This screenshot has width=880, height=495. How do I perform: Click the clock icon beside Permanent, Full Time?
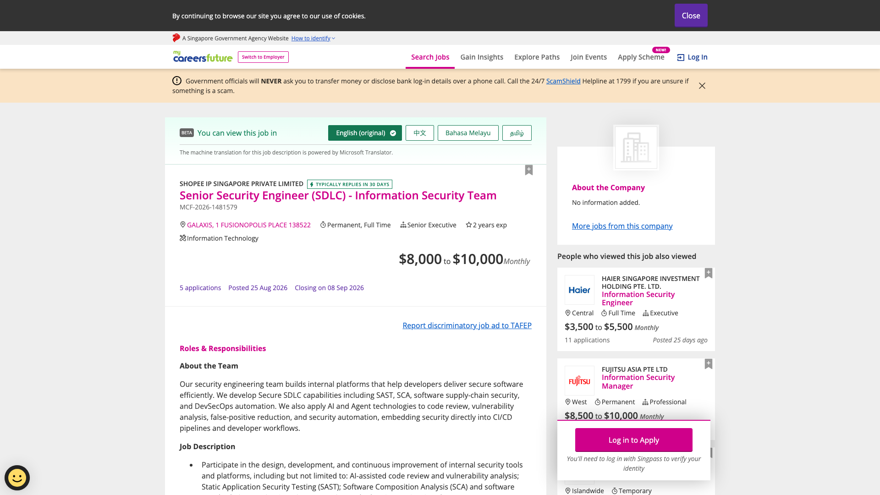pos(323,225)
